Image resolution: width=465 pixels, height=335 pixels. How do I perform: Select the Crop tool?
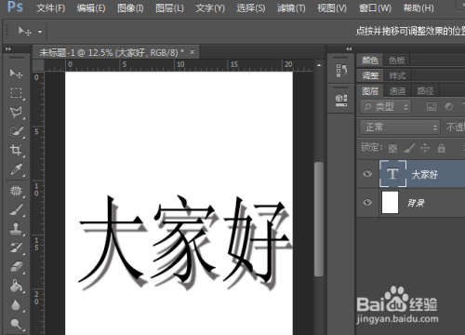[x=16, y=150]
